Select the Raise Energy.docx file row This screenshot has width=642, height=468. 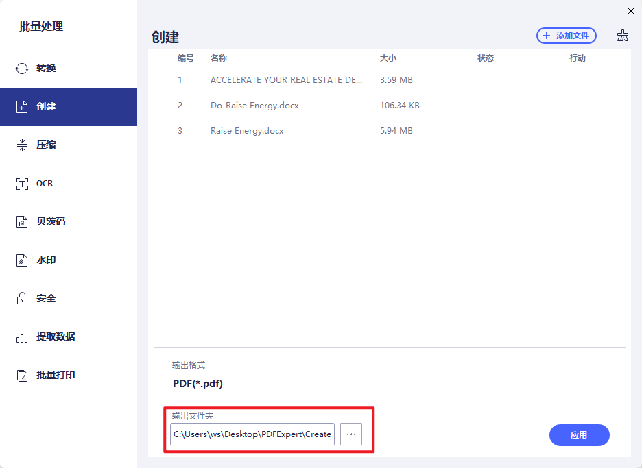tap(247, 131)
